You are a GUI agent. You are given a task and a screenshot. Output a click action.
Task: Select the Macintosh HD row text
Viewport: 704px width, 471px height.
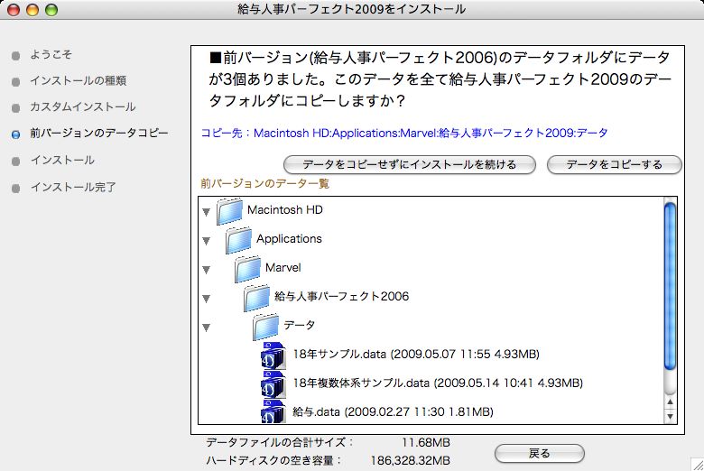[x=285, y=209]
